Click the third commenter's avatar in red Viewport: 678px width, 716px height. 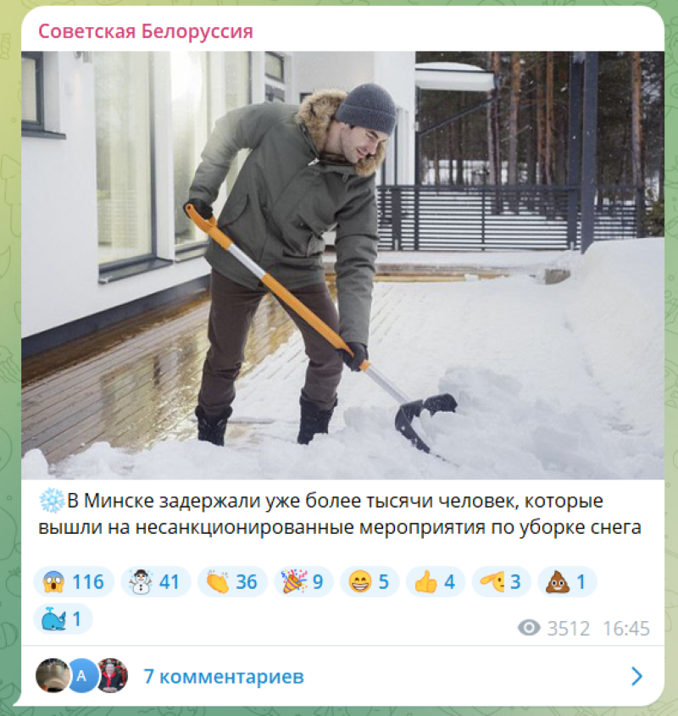pos(112,675)
